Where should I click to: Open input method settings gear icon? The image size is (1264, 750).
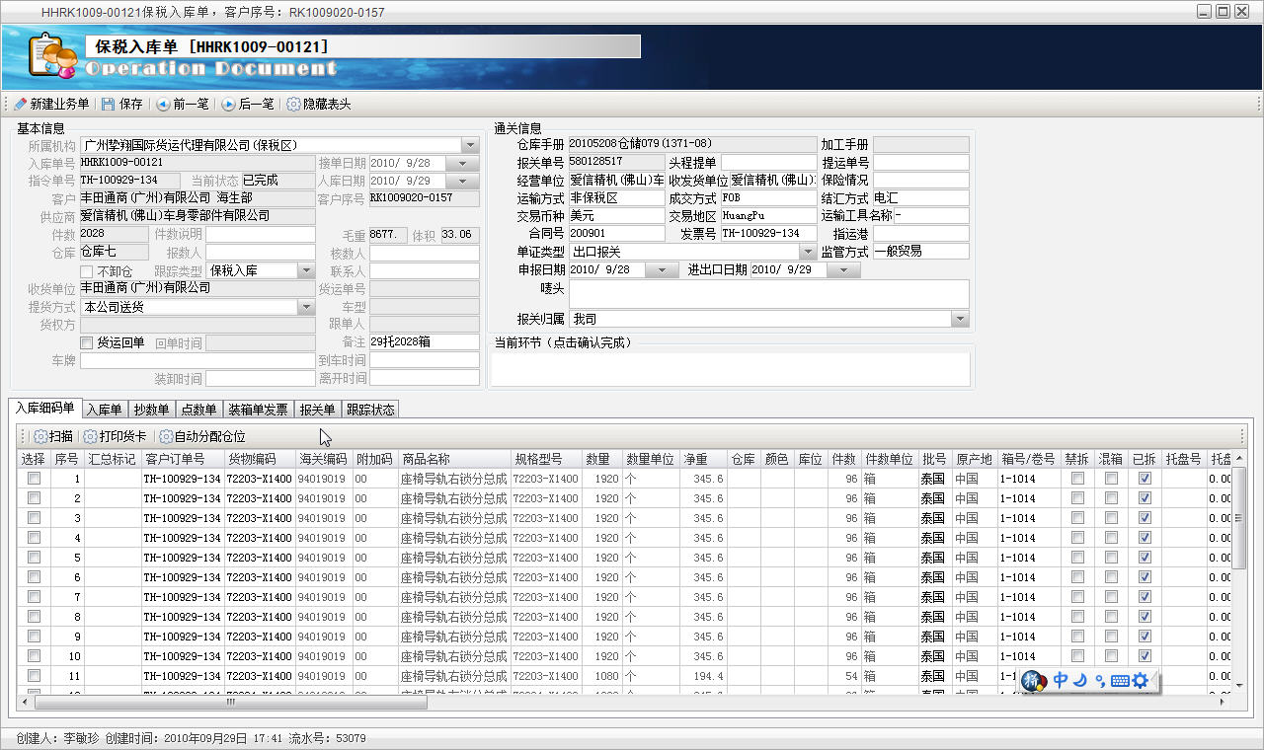pos(1140,680)
